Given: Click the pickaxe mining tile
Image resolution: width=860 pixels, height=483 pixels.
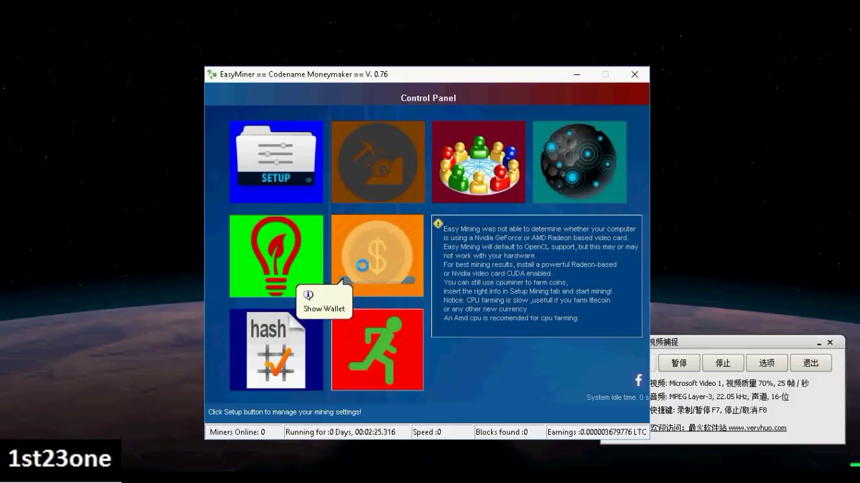Looking at the screenshot, I should point(378,162).
